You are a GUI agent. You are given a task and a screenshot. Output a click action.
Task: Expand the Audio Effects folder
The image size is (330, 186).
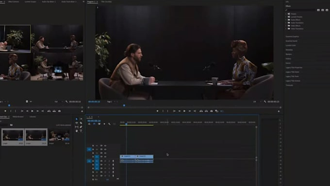286,20
